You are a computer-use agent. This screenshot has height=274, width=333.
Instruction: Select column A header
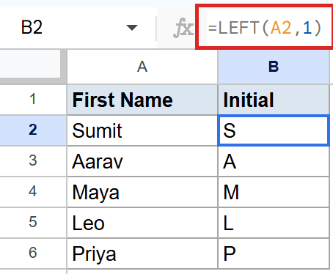tap(142, 67)
